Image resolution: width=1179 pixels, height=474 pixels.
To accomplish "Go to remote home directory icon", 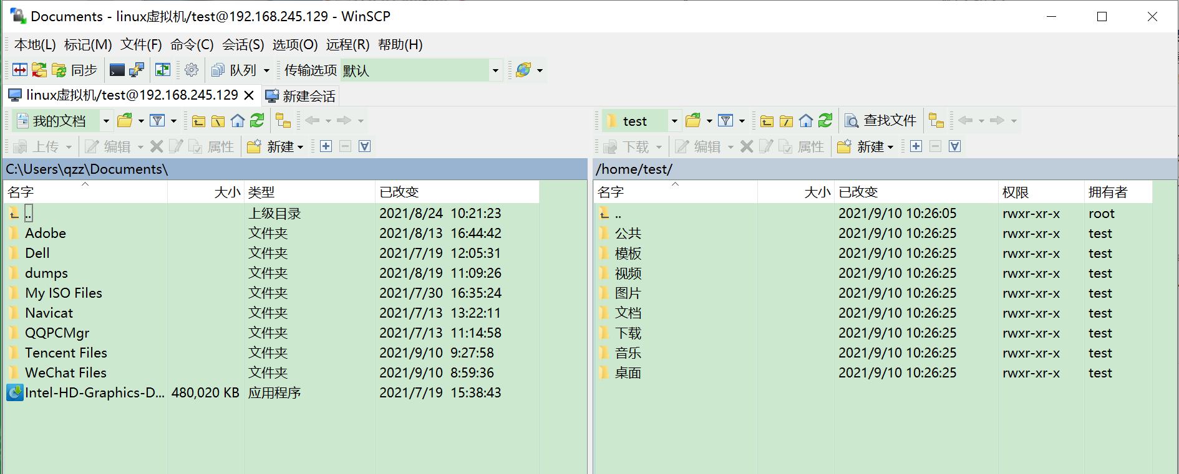I will (x=806, y=121).
